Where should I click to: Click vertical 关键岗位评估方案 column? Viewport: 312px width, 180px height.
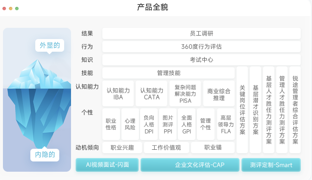(x=242, y=110)
